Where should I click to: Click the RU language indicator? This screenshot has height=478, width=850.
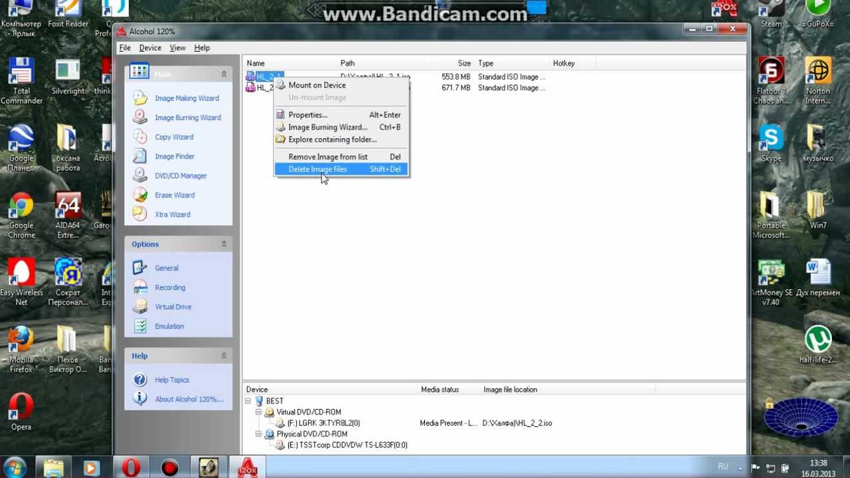click(x=723, y=467)
